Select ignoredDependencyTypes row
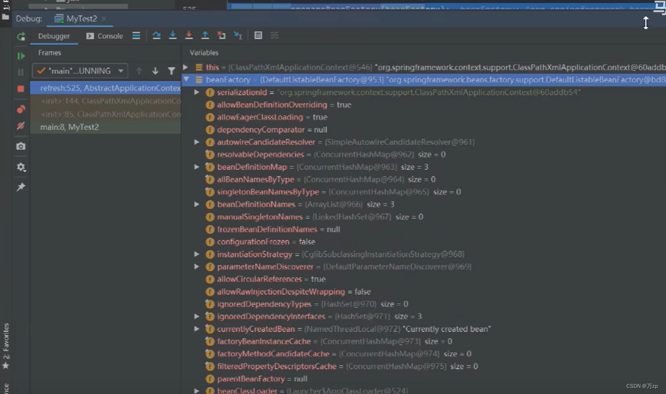 (423, 304)
